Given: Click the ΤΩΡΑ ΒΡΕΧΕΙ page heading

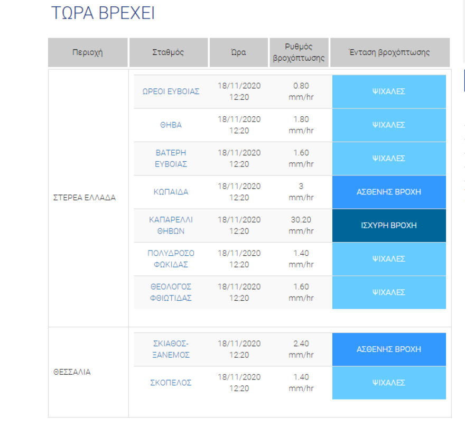Looking at the screenshot, I should 103,14.
